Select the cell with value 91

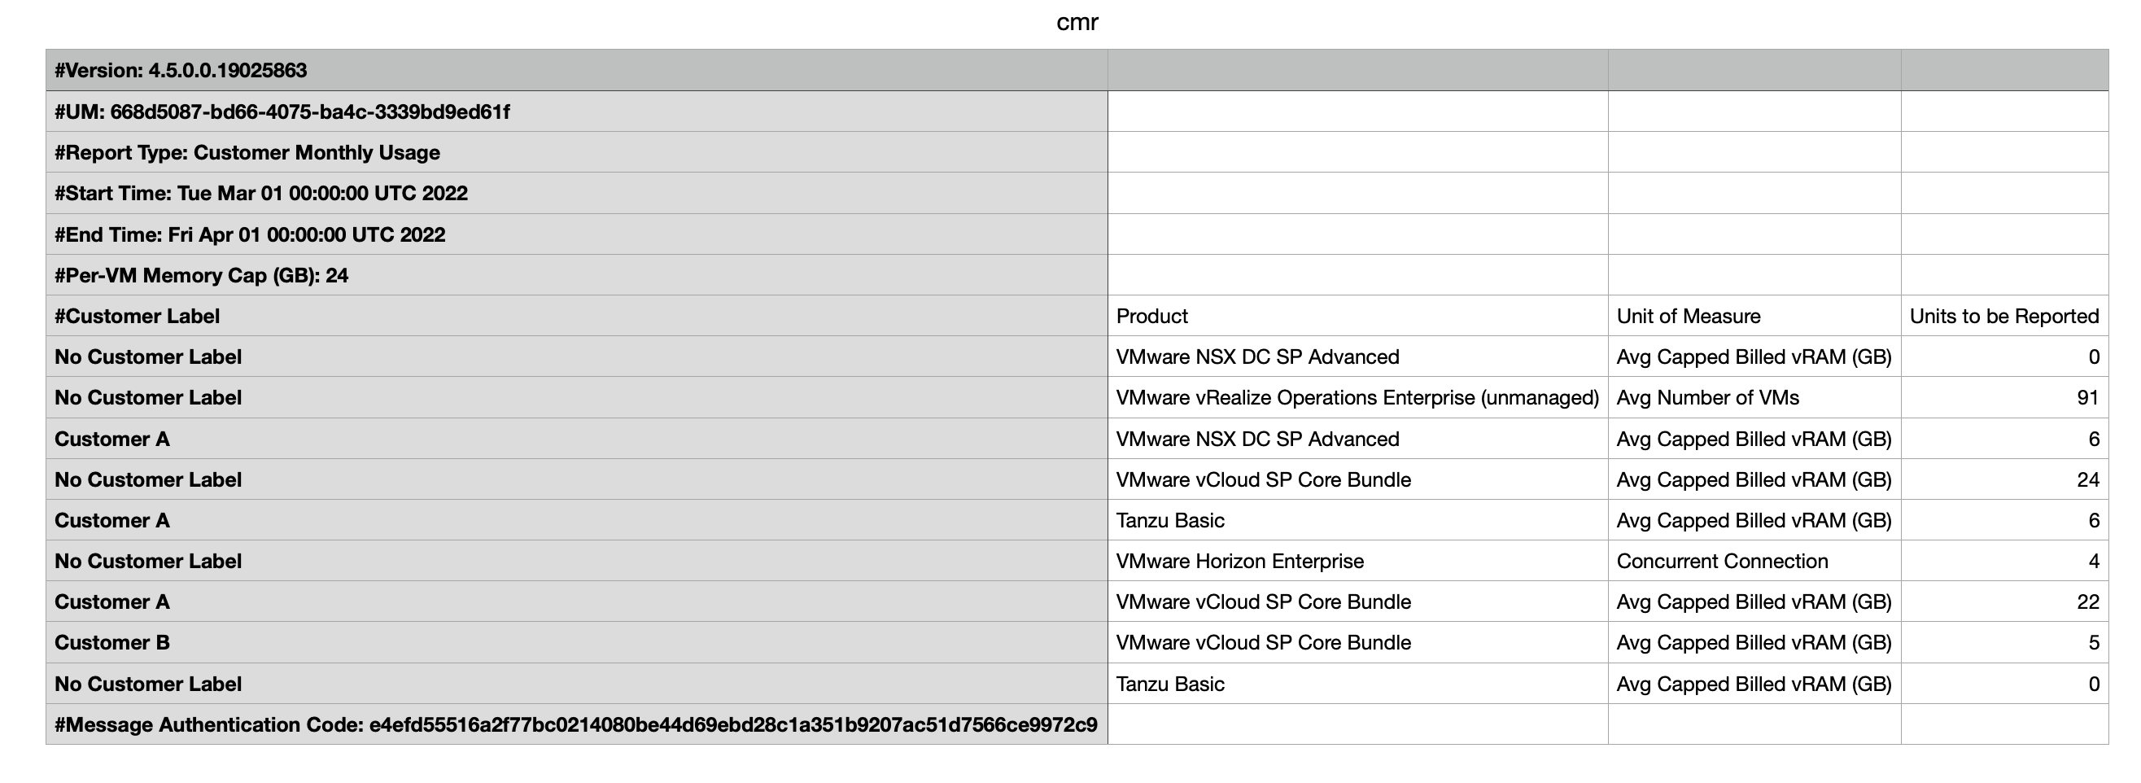pos(2087,397)
